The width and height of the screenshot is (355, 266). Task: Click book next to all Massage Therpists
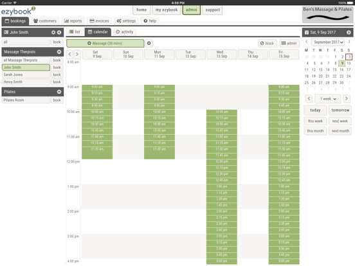[x=57, y=60]
